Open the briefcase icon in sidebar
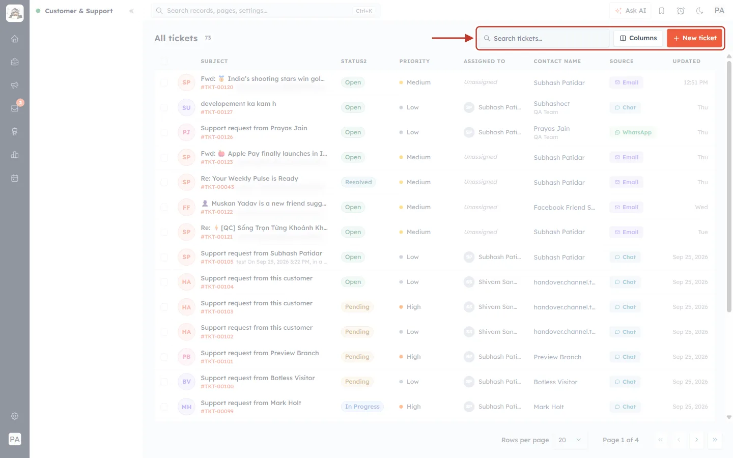 (15, 62)
